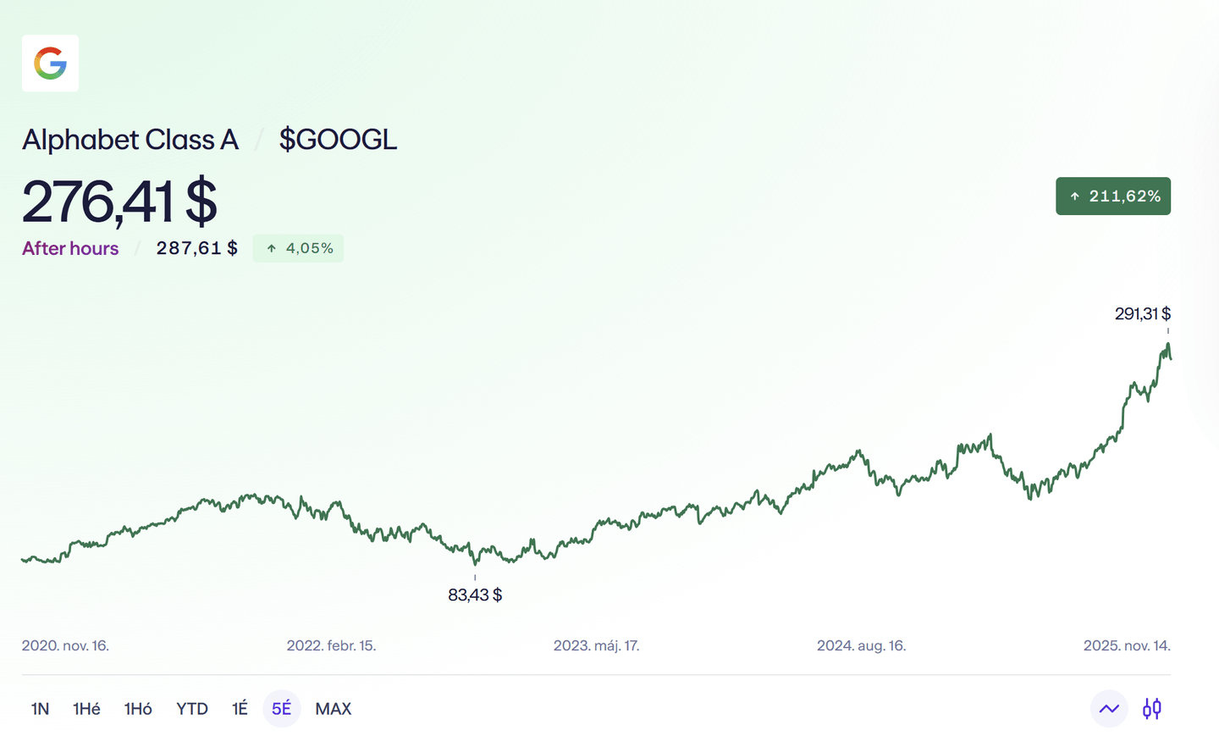Image resolution: width=1219 pixels, height=747 pixels.
Task: Click the 83,43 $ low price marker
Action: point(475,595)
